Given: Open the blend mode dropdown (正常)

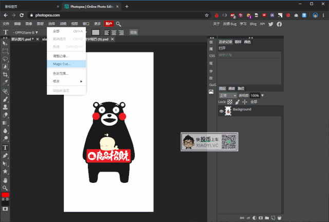Looking at the screenshot, I should point(227,95).
